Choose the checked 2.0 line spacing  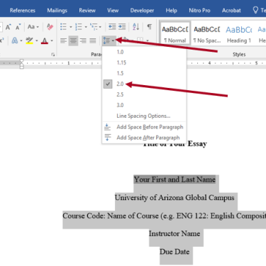144,84
